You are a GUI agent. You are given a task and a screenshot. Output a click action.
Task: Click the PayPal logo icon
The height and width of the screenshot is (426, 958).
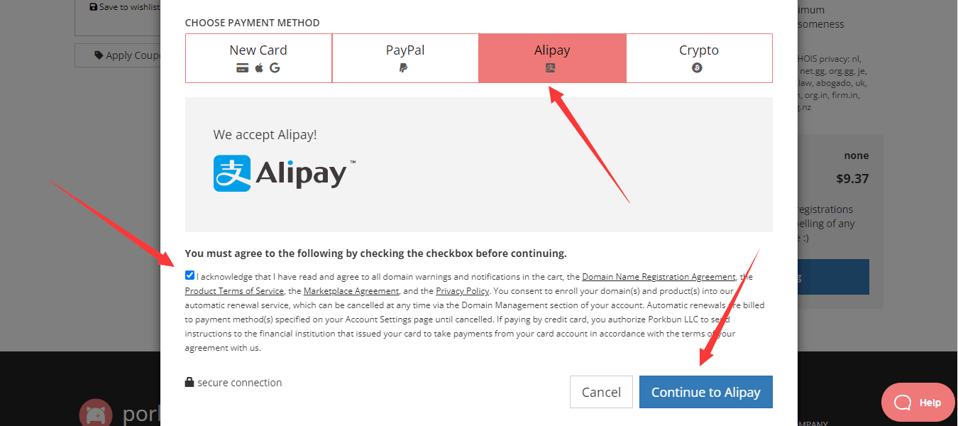tap(404, 68)
